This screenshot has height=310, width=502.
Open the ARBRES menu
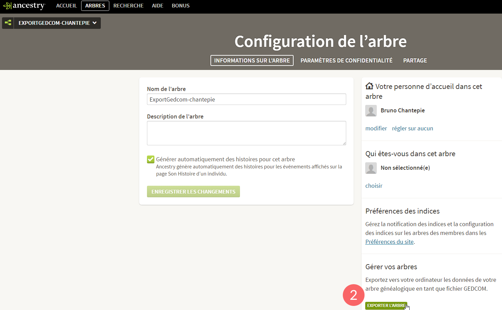[x=95, y=6]
